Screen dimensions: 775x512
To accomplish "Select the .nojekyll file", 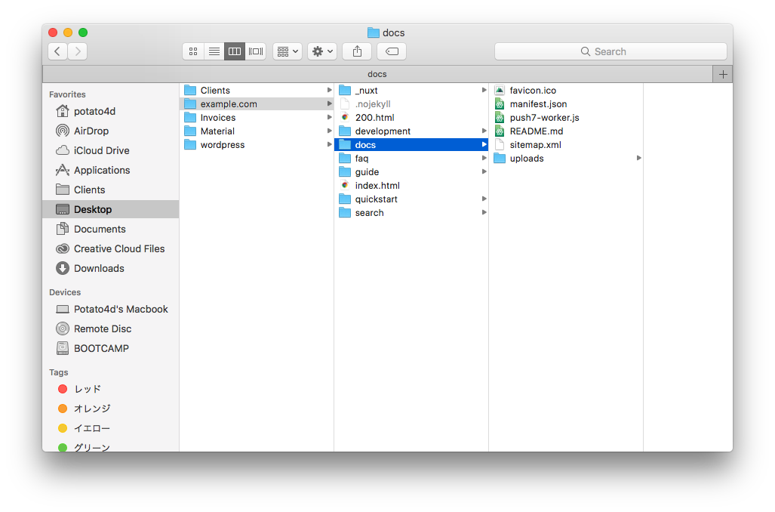I will coord(411,104).
